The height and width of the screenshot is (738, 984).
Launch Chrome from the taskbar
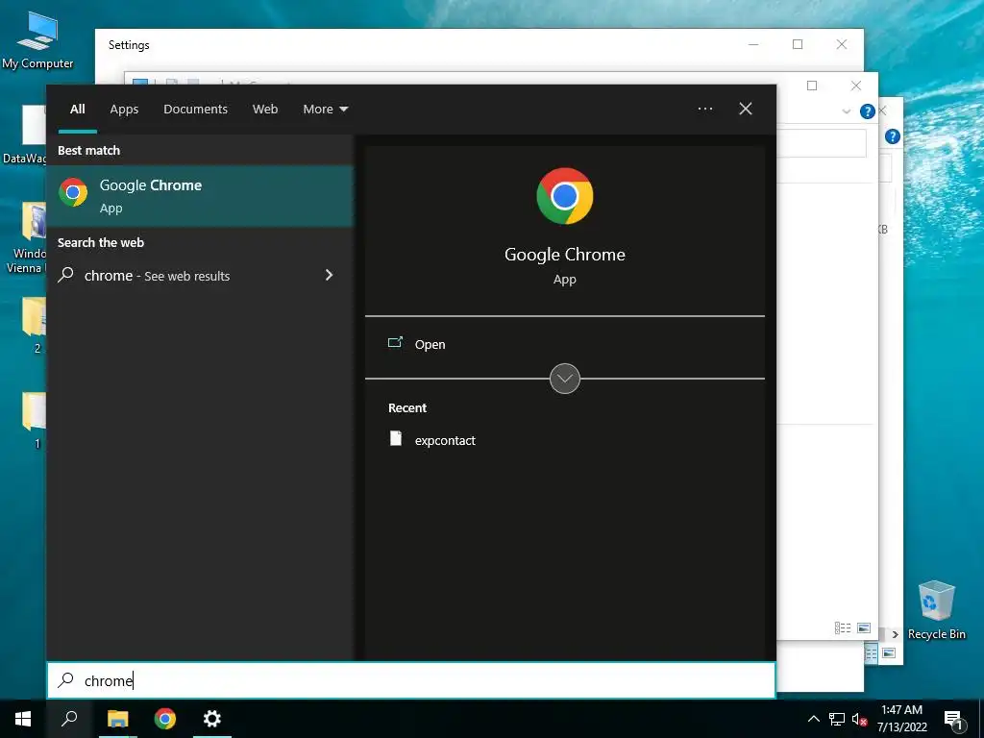(x=165, y=719)
